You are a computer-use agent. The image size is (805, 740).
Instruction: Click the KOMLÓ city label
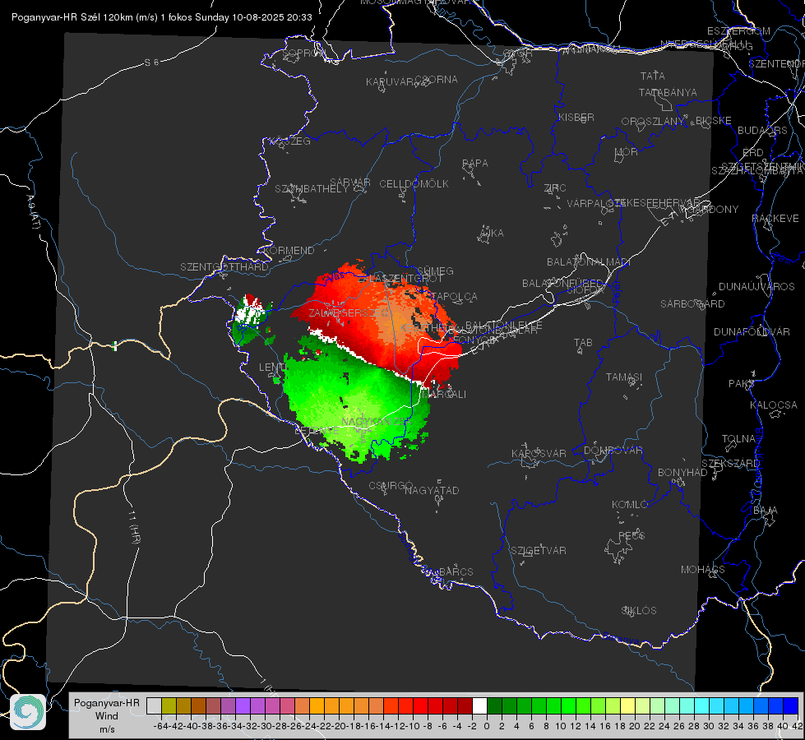click(629, 505)
